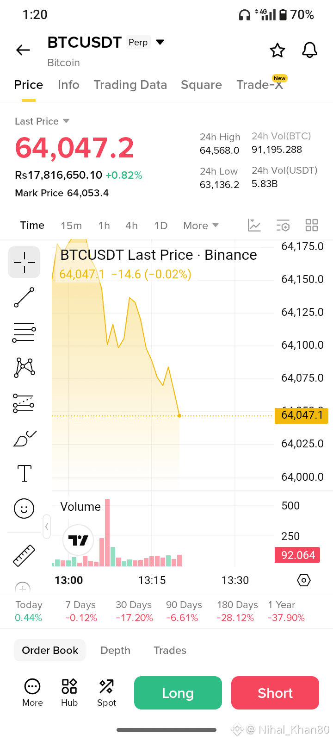The width and height of the screenshot is (333, 741).
Task: Select the trend line drawing tool
Action: point(24,297)
